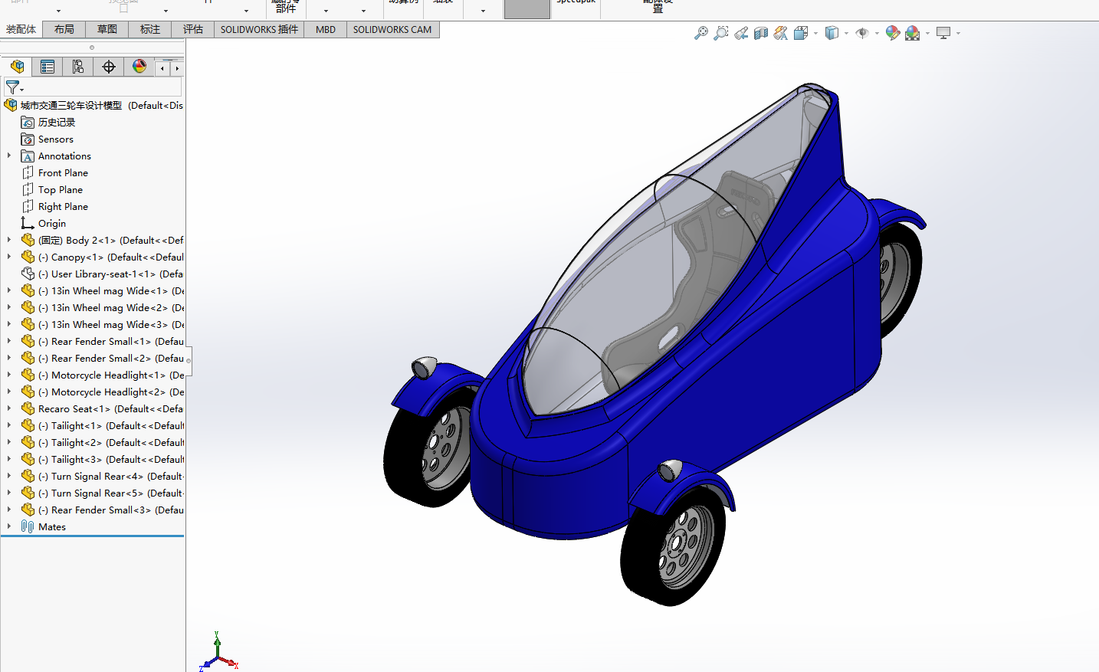
Task: Expand the Annotations node
Action: tap(9, 156)
